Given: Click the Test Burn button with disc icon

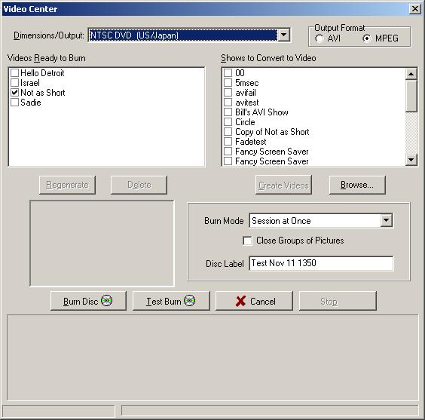Looking at the screenshot, I should coord(171,301).
